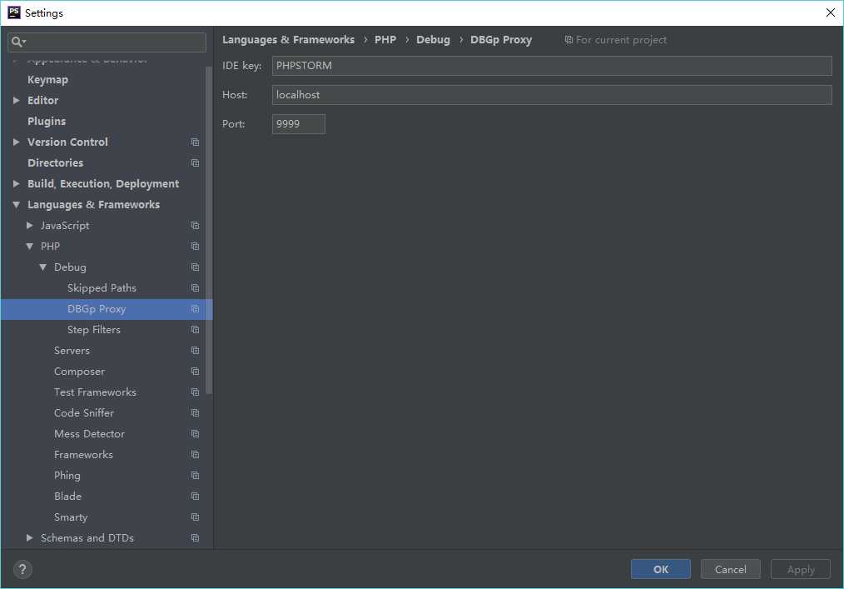Click project-level icon beside Schemas and DTDs

tap(195, 538)
